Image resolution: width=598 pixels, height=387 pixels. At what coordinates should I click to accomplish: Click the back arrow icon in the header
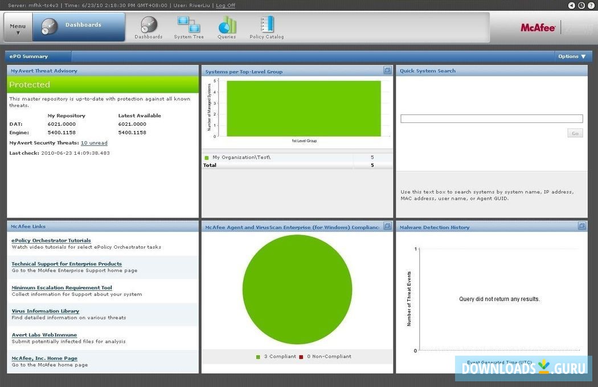click(x=572, y=5)
